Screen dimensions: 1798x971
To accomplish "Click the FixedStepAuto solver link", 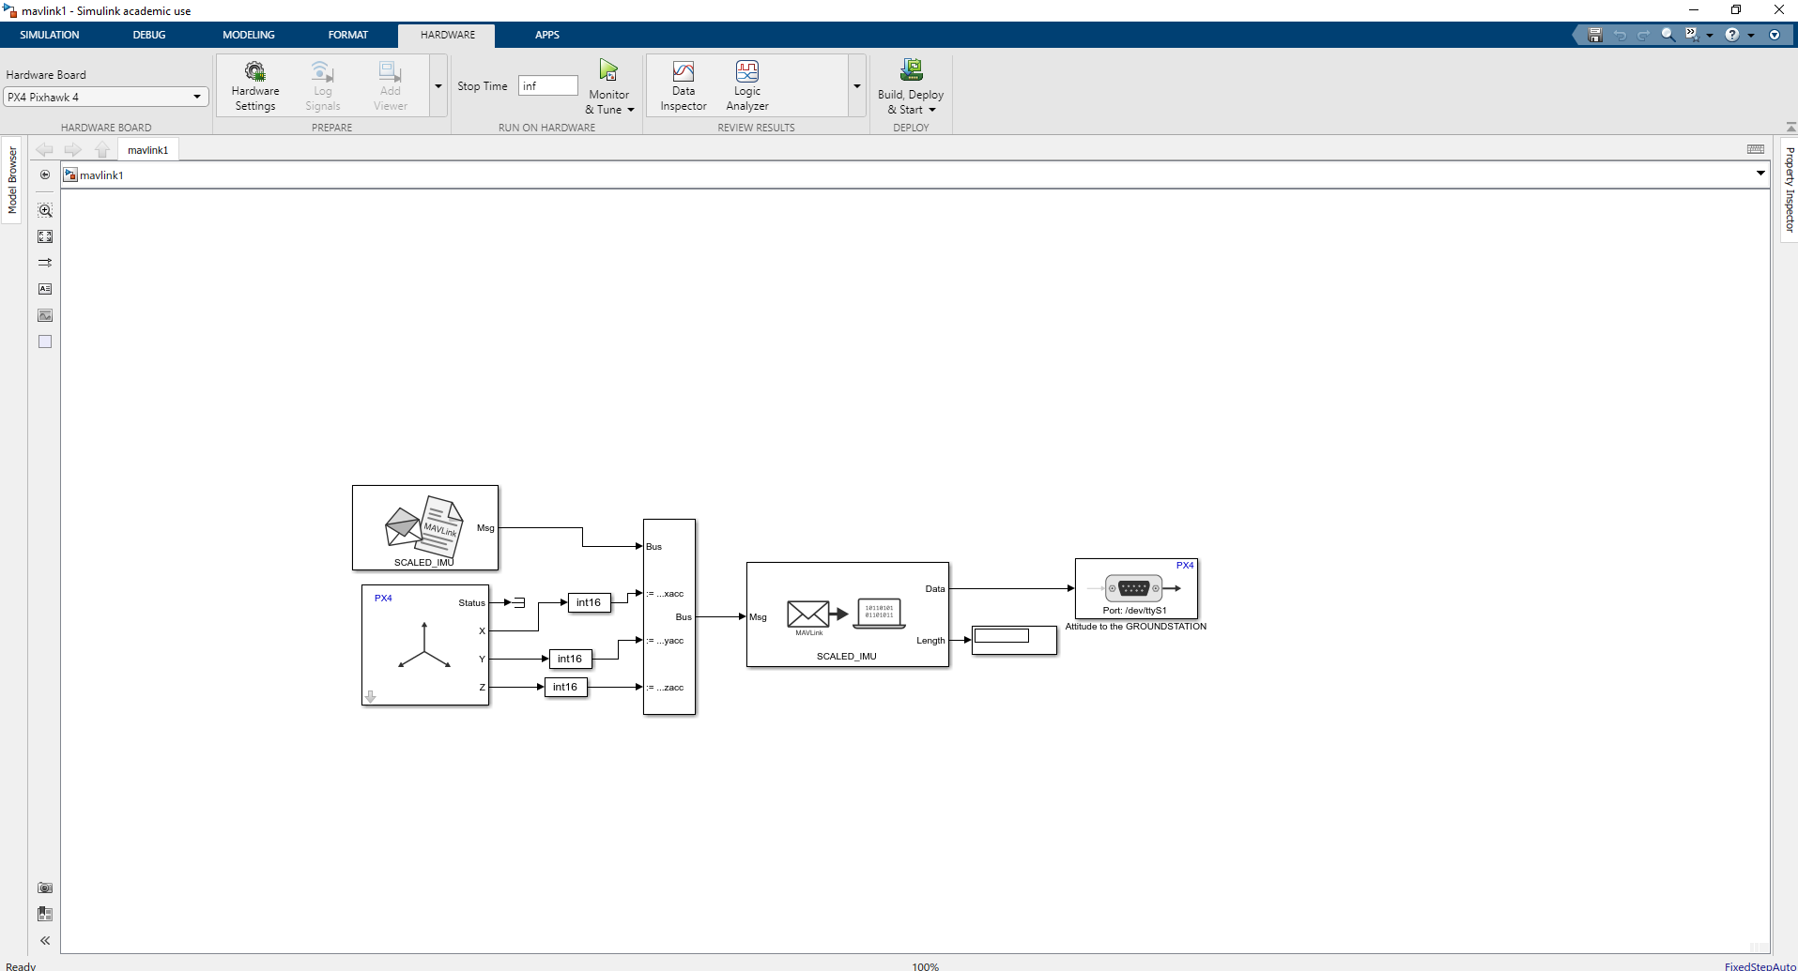I will point(1760,965).
